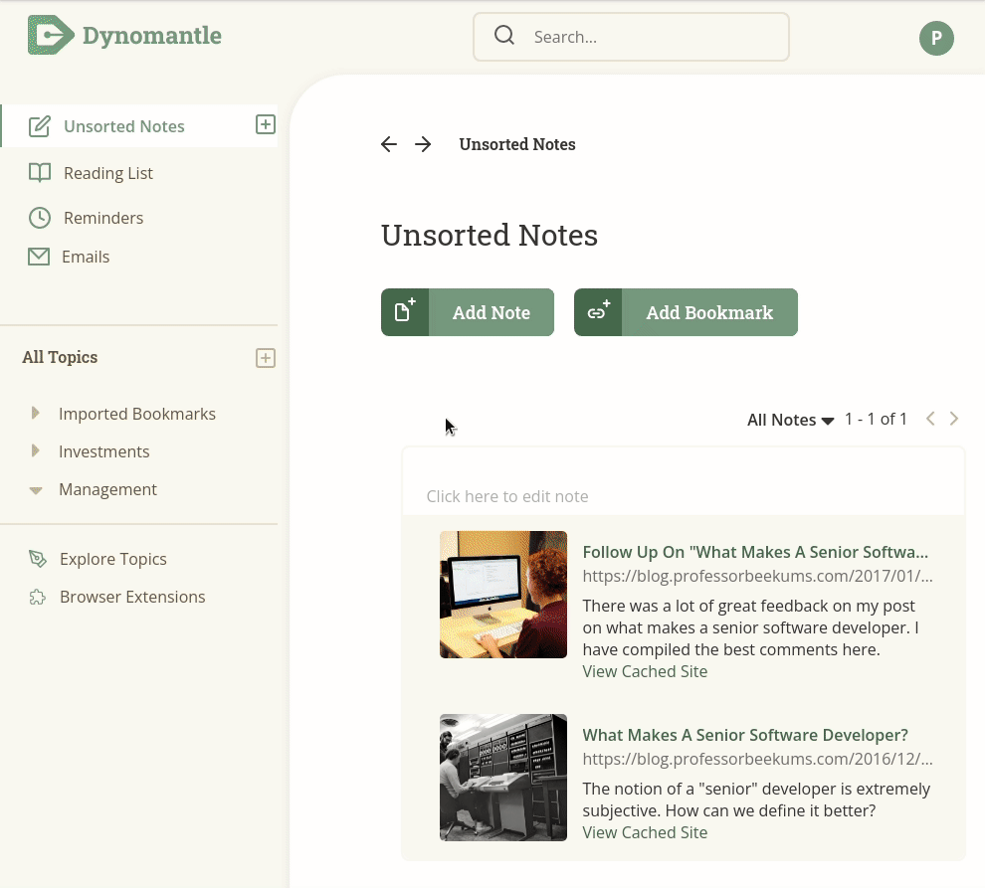The image size is (985, 888).
Task: Open Reminders in sidebar
Action: click(102, 218)
